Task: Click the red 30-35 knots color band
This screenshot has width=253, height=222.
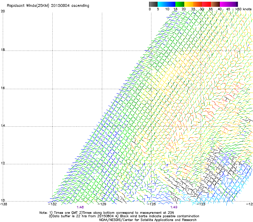Action: (x=207, y=4)
